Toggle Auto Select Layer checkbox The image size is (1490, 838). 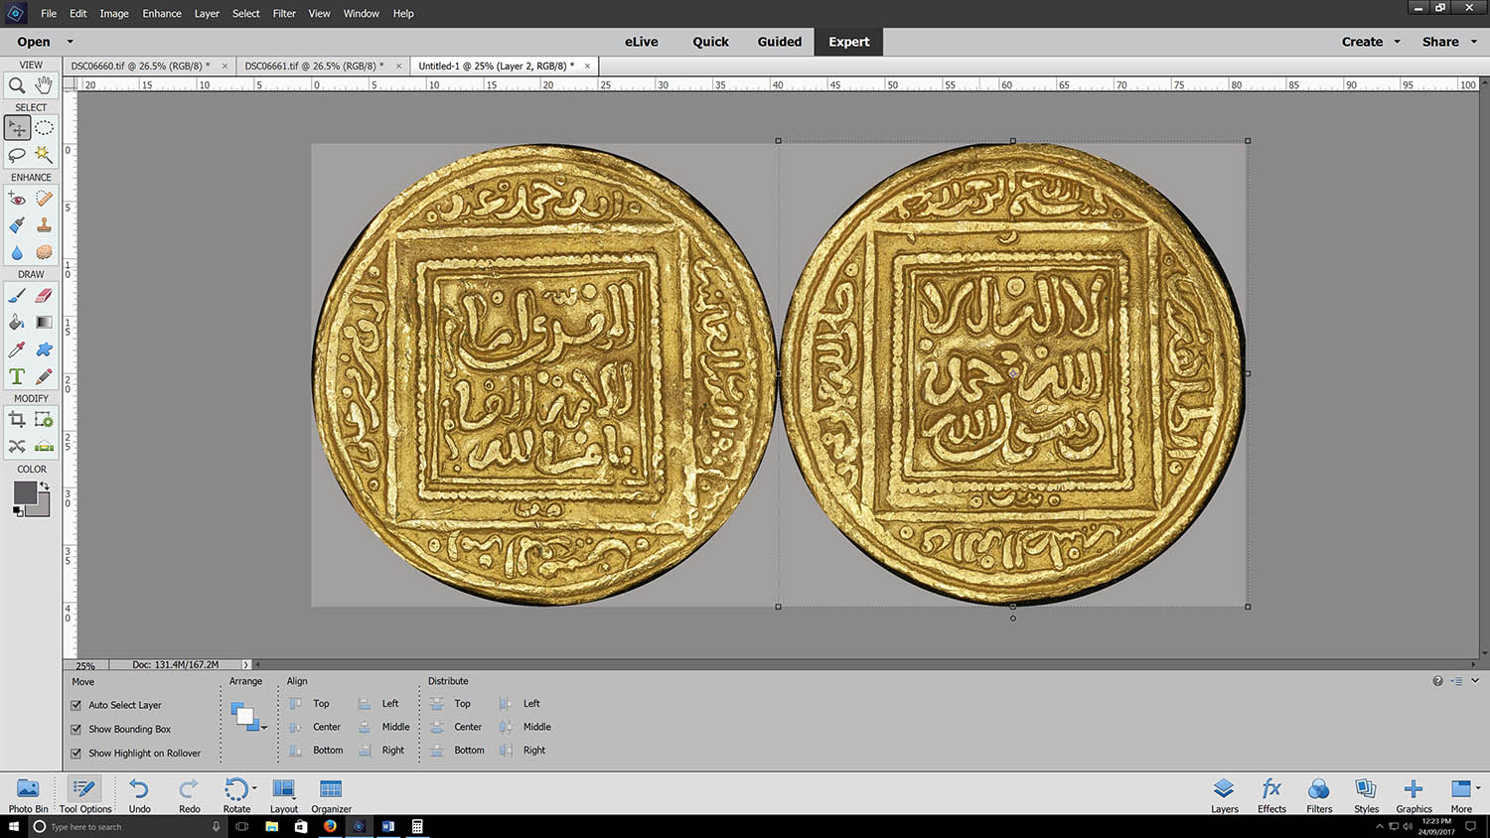76,705
